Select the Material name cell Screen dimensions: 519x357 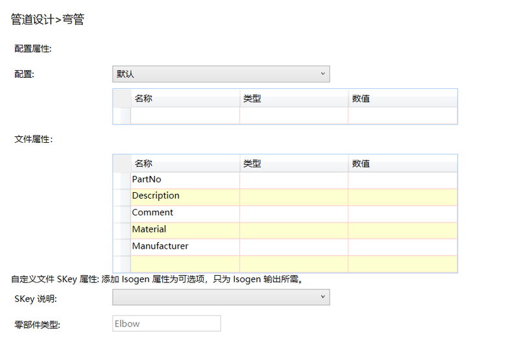[185, 230]
